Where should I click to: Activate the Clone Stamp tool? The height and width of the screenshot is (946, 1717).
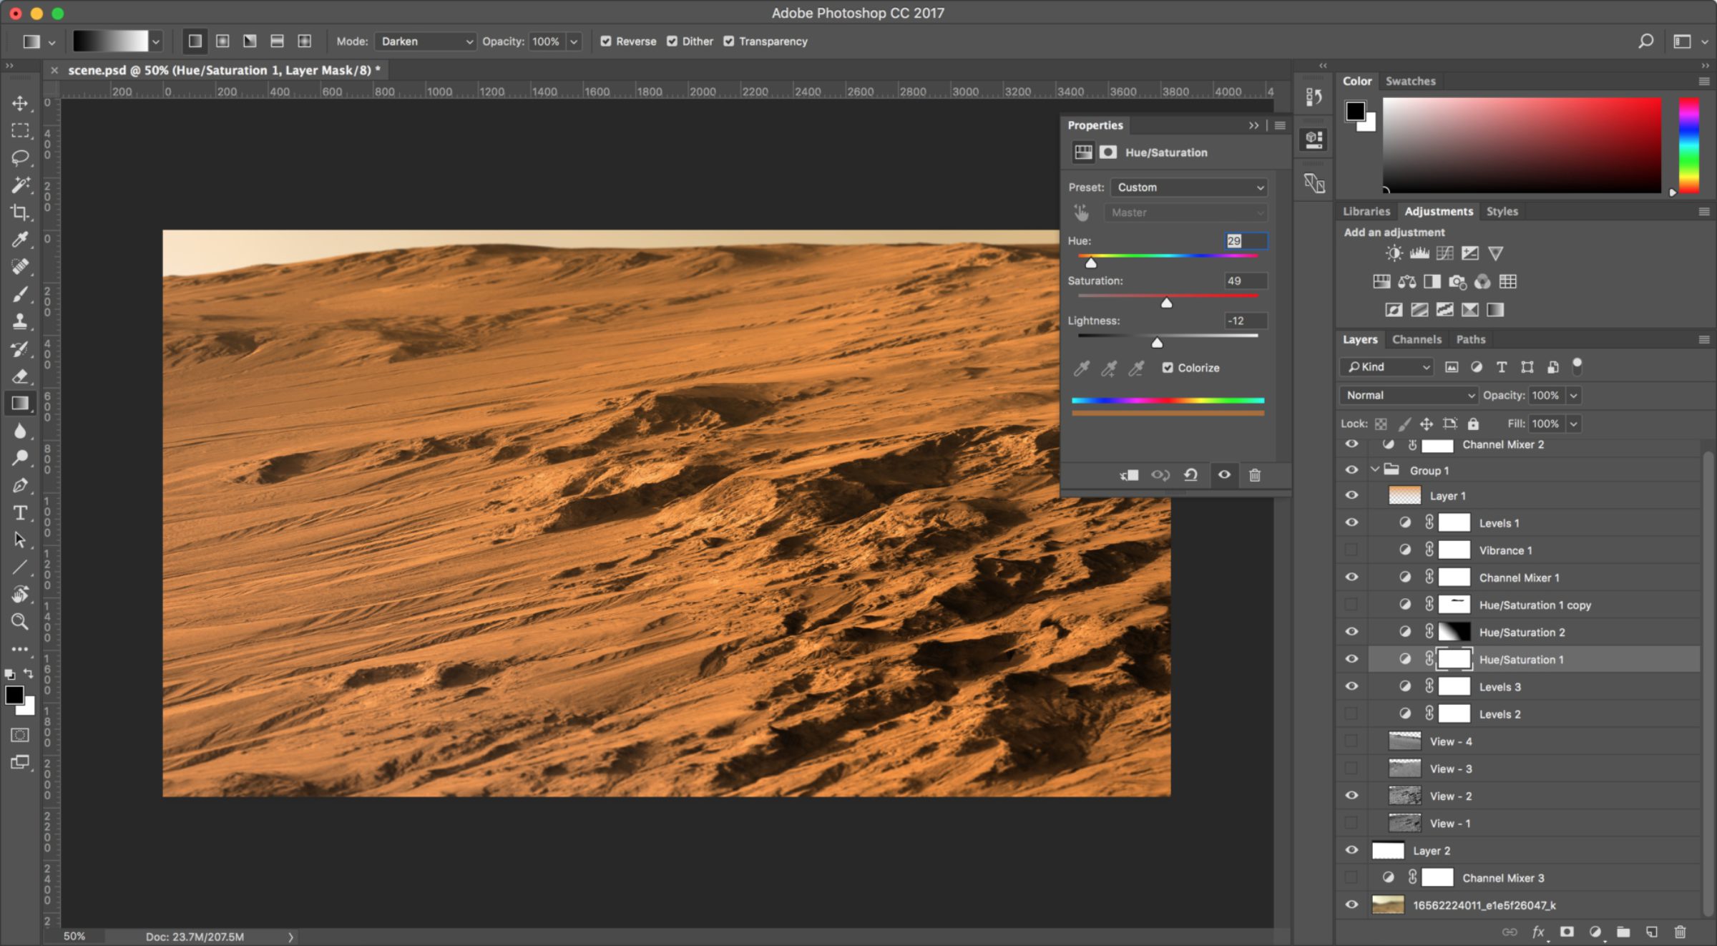point(21,323)
